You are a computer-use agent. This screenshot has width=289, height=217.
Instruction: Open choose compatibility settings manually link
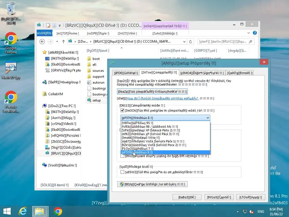point(162,98)
